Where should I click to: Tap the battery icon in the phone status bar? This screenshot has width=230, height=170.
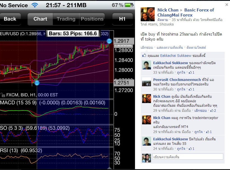[x=129, y=5]
